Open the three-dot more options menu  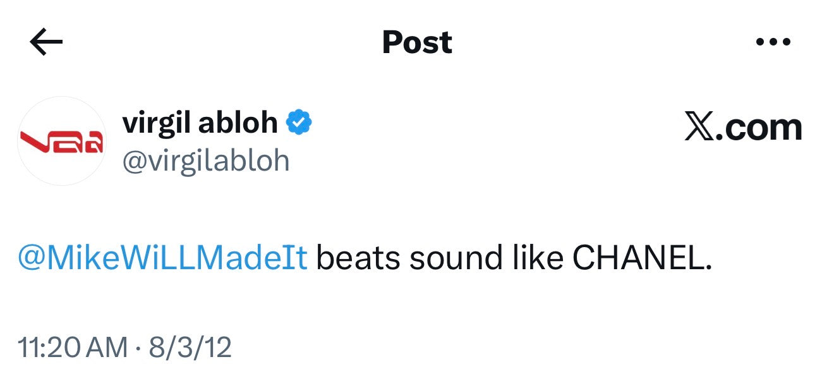pyautogui.click(x=773, y=42)
